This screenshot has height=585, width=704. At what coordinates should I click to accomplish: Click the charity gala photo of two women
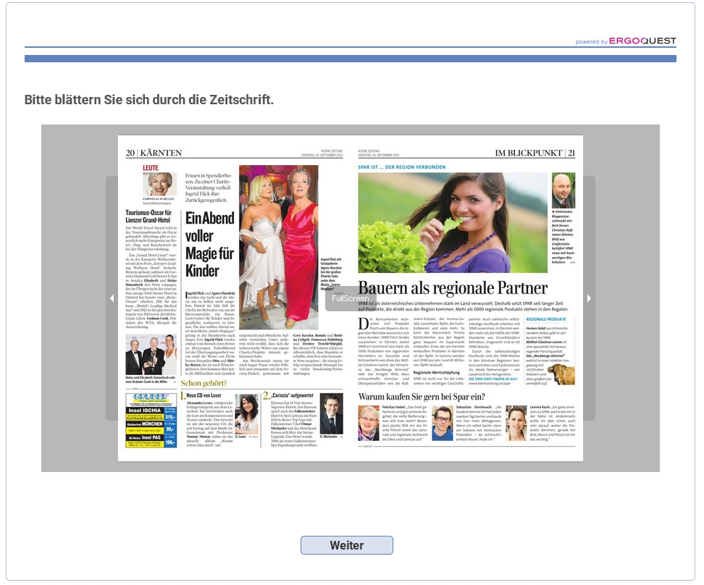[x=278, y=247]
